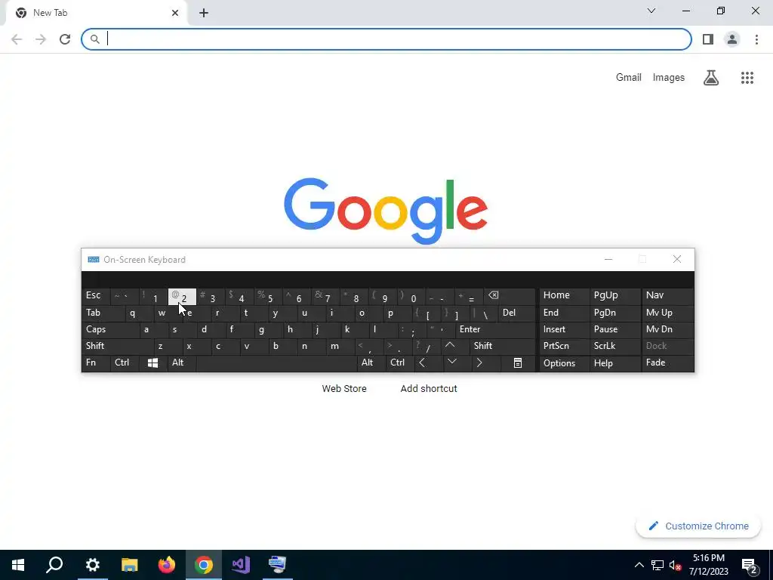The height and width of the screenshot is (580, 773).
Task: Open Gmail link
Action: (629, 78)
